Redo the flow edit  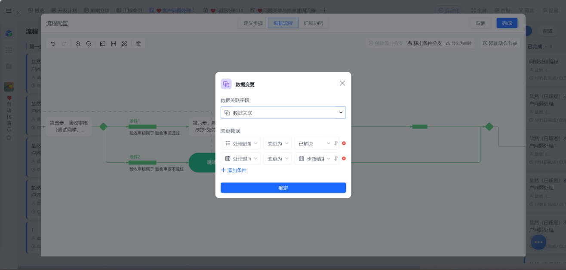pyautogui.click(x=64, y=43)
